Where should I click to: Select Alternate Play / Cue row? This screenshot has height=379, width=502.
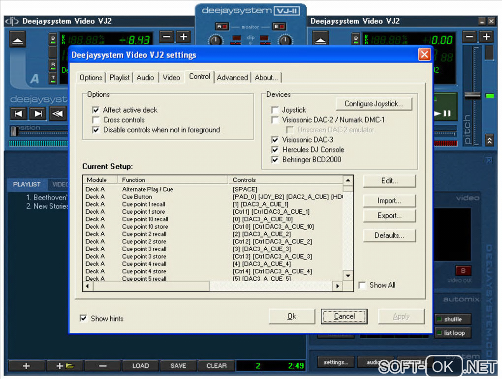[x=213, y=189]
